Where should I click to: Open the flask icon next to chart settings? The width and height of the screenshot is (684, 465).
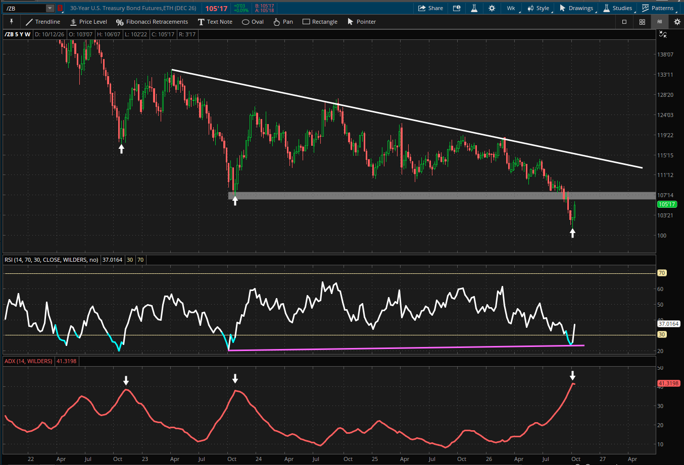pyautogui.click(x=474, y=8)
